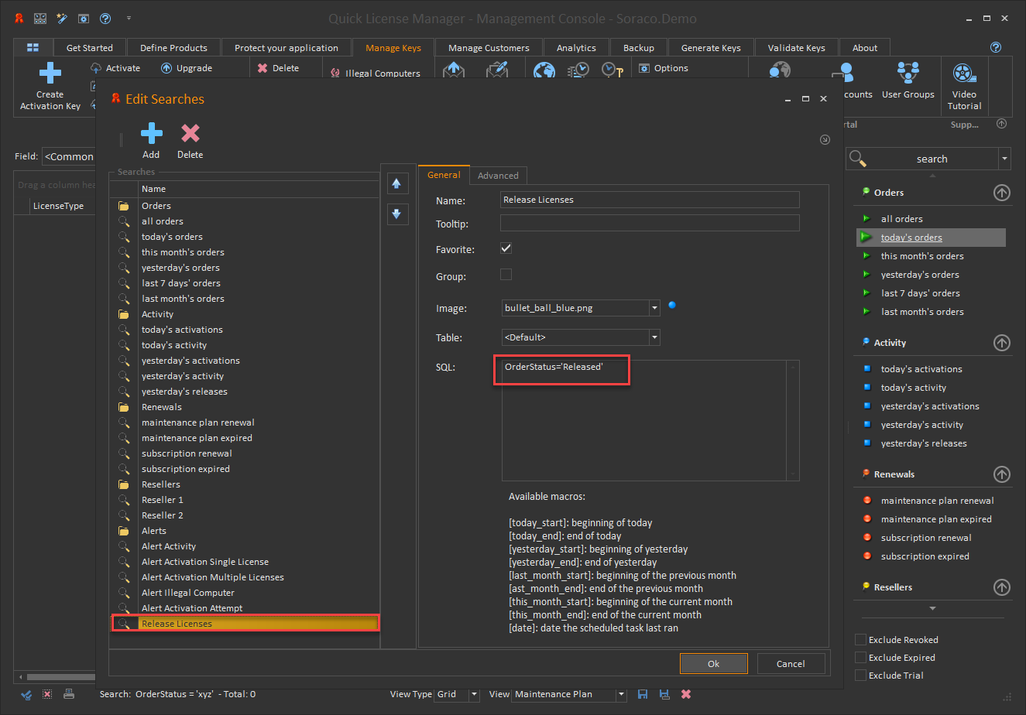The width and height of the screenshot is (1026, 715).
Task: Move selected search down with arrow
Action: pos(396,214)
